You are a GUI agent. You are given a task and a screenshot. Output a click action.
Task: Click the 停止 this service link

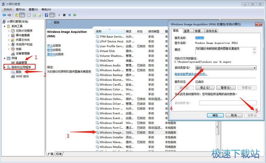(x=50, y=46)
